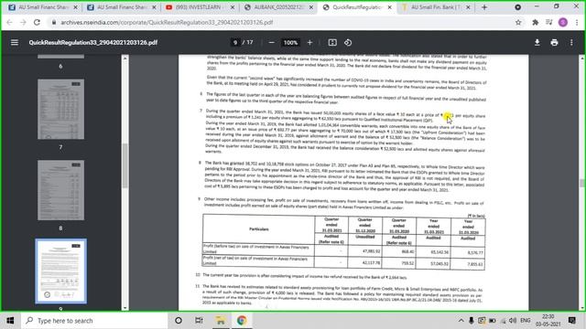Click the document scrollbar down arrow
Image resolution: width=586 pixels, height=329 pixels.
point(582,308)
